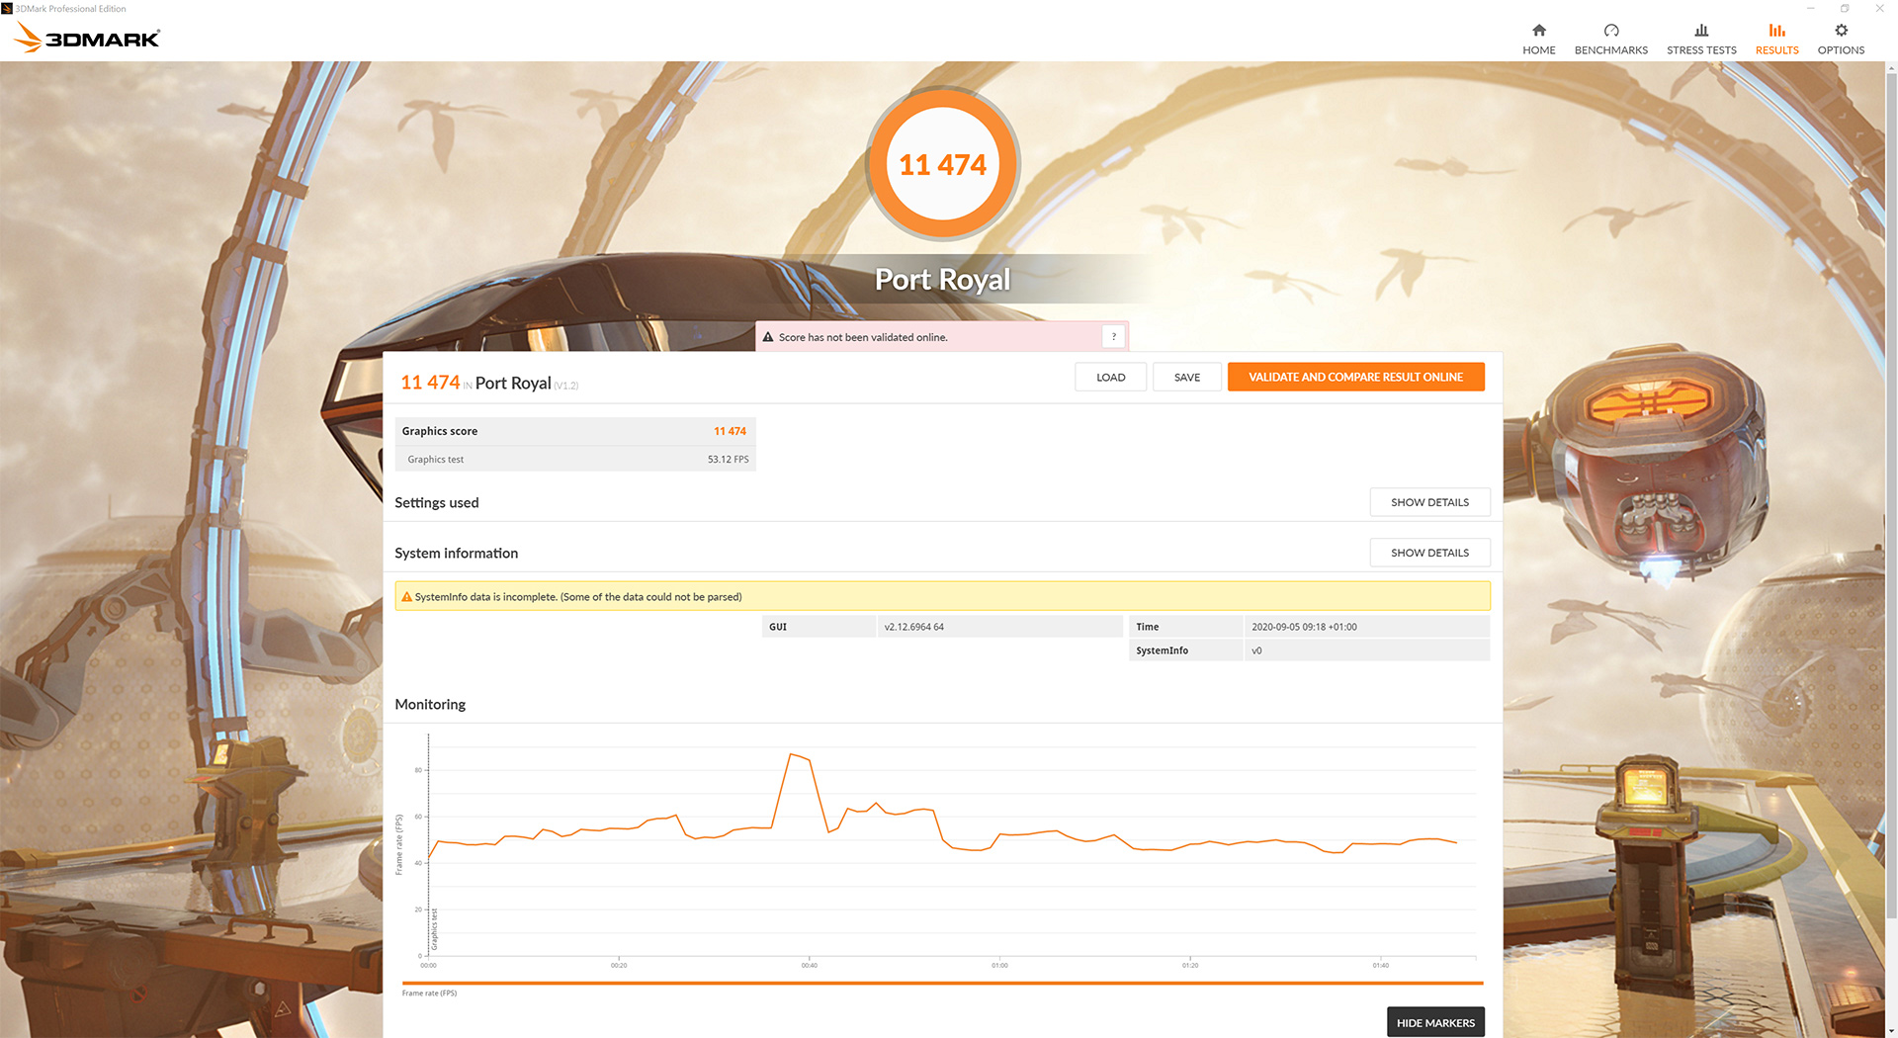The width and height of the screenshot is (1898, 1038).
Task: Show details for System information
Action: (x=1429, y=553)
